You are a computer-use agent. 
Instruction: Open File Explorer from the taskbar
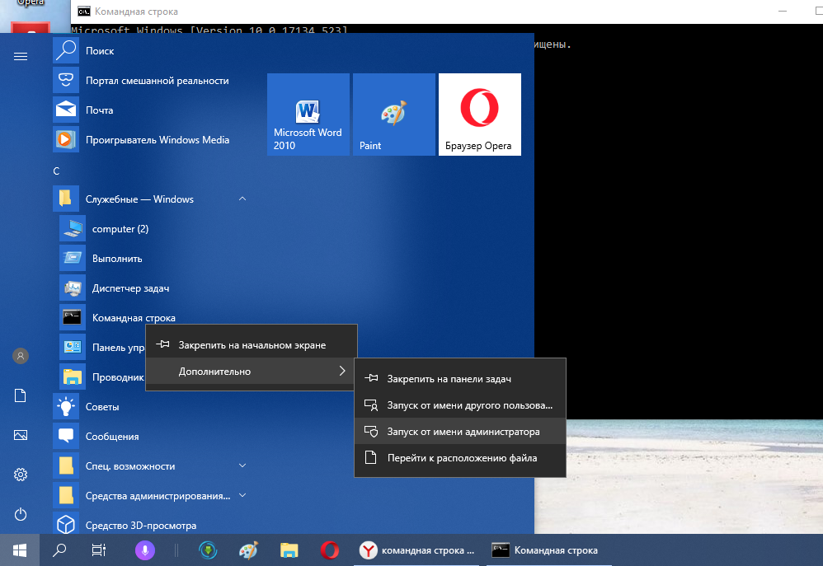pos(289,550)
